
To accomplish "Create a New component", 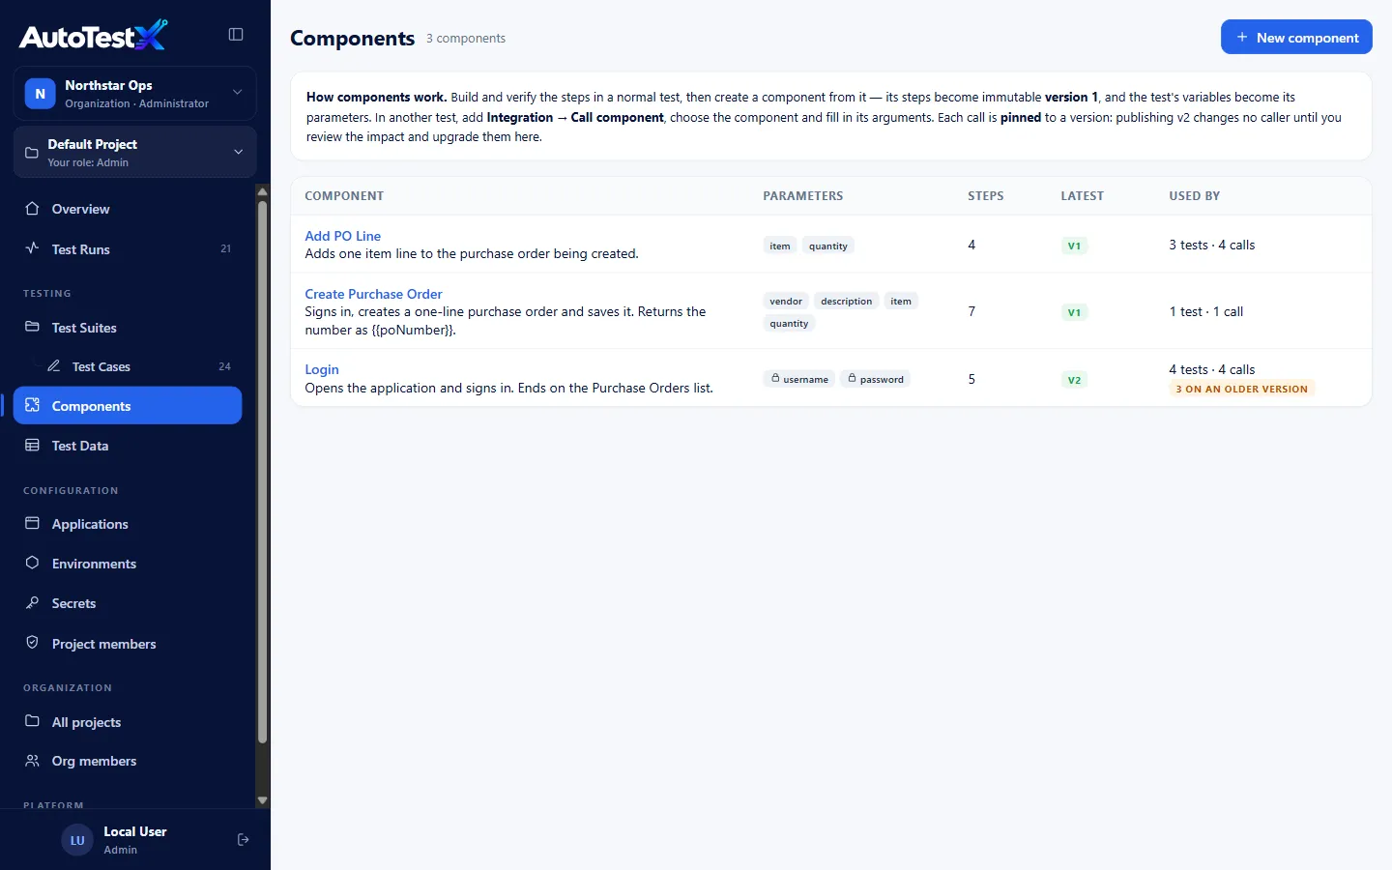I will [1296, 37].
